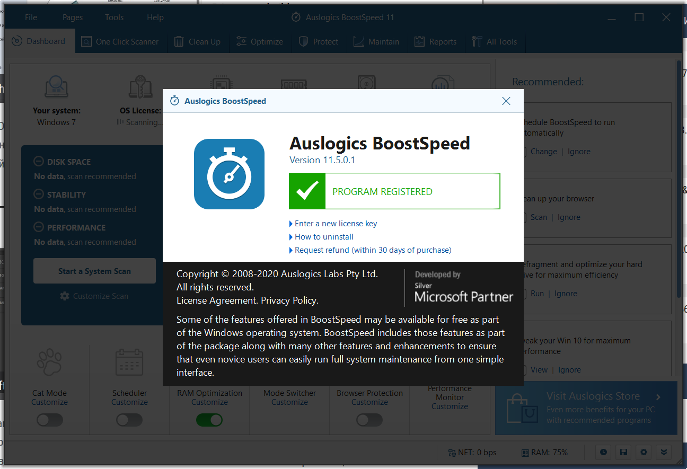Open the Privacy Policy link
The image size is (687, 469).
pos(288,300)
